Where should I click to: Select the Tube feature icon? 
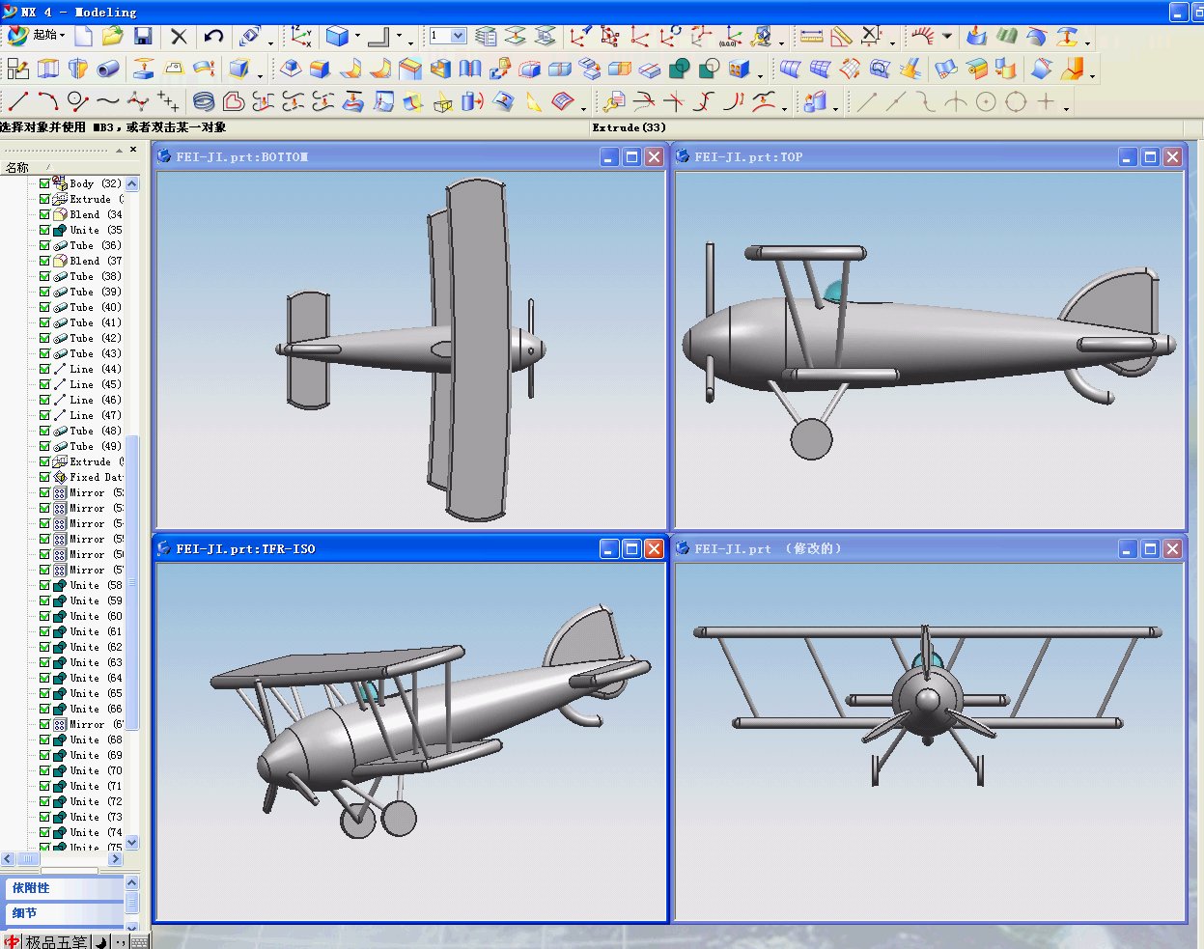[108, 69]
